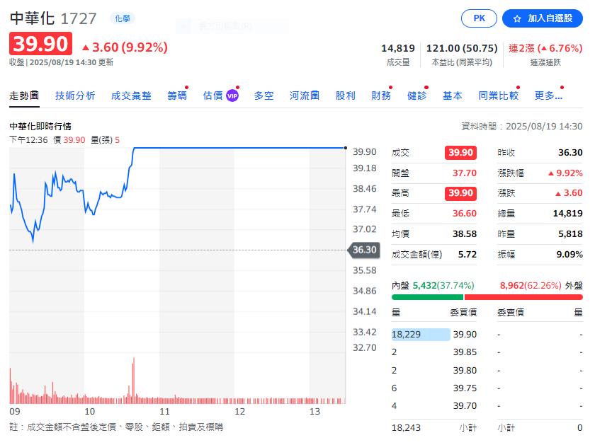Image resolution: width=595 pixels, height=445 pixels.
Task: Click the 39.75 bid price row
Action: click(434, 388)
